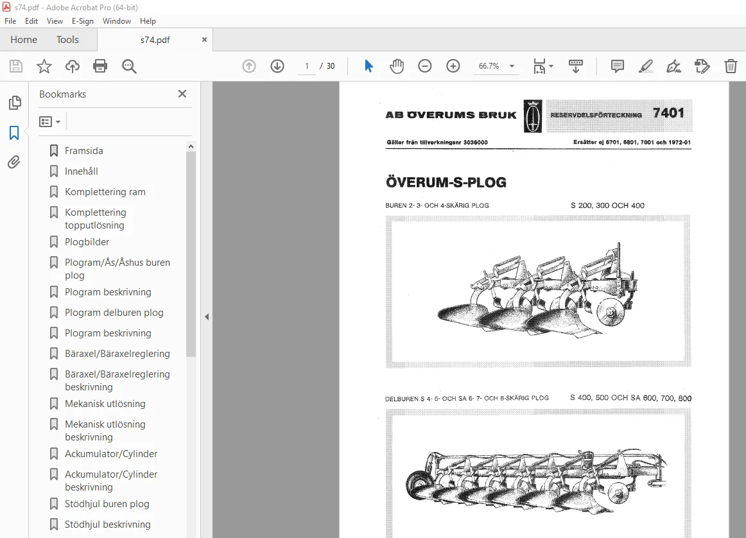Go to the next page with the down arrow
The height and width of the screenshot is (538, 746).
click(277, 66)
